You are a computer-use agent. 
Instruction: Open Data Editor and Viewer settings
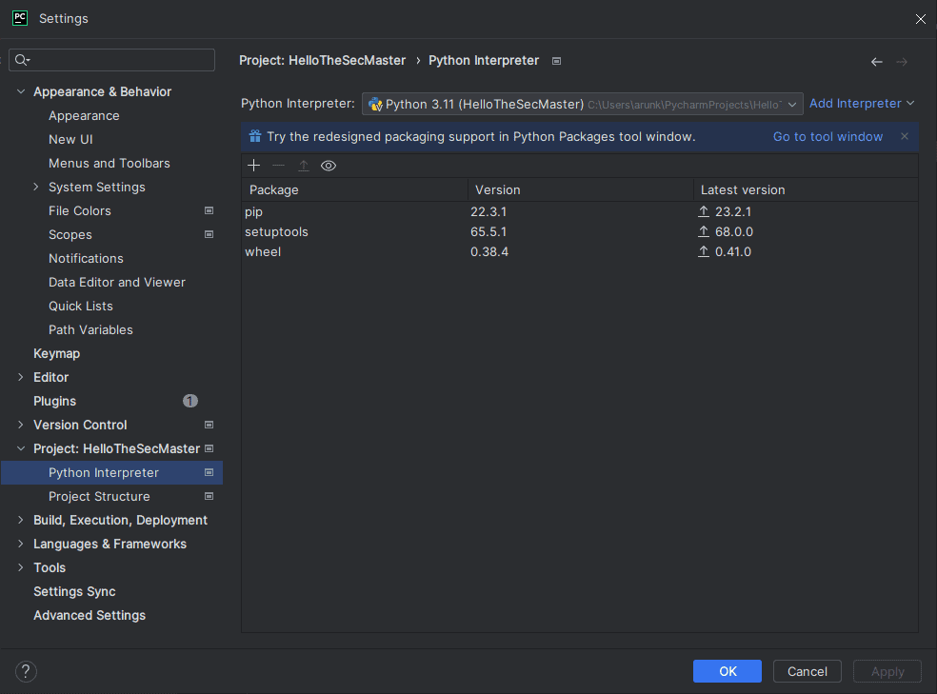[117, 282]
